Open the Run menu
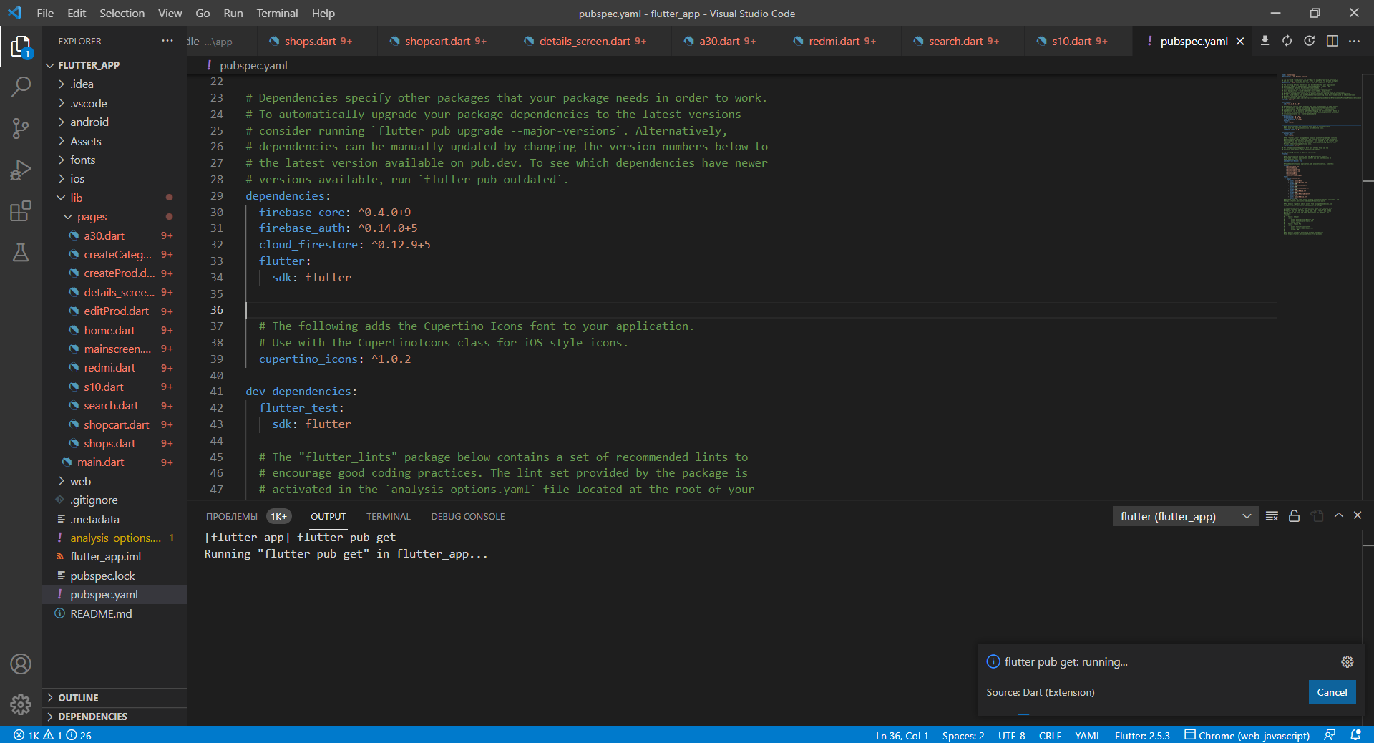 (x=233, y=13)
